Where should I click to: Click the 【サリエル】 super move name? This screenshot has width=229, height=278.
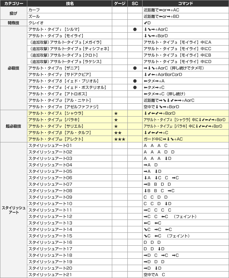click(56, 126)
